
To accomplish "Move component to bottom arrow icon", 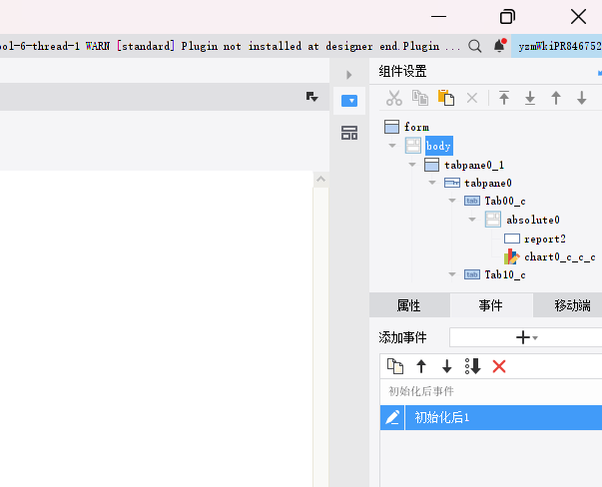I will [530, 98].
